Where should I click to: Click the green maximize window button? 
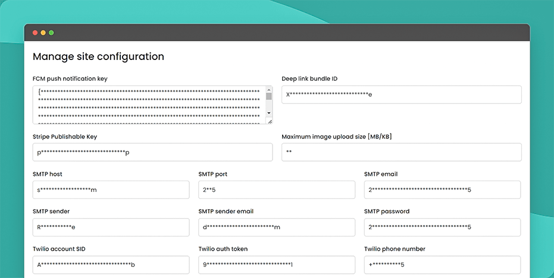[51, 33]
